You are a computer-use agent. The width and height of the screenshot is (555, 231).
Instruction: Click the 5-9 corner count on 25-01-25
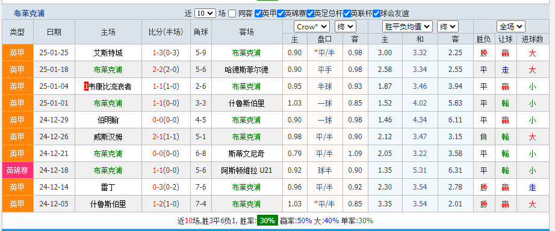pyautogui.click(x=200, y=53)
